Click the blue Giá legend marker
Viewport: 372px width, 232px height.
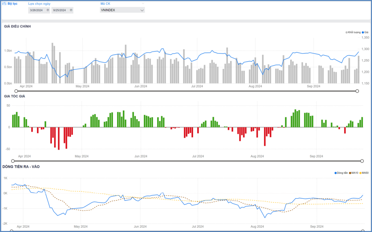coord(363,32)
